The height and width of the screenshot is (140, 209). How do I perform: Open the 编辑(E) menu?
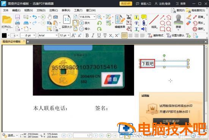tap(16, 10)
